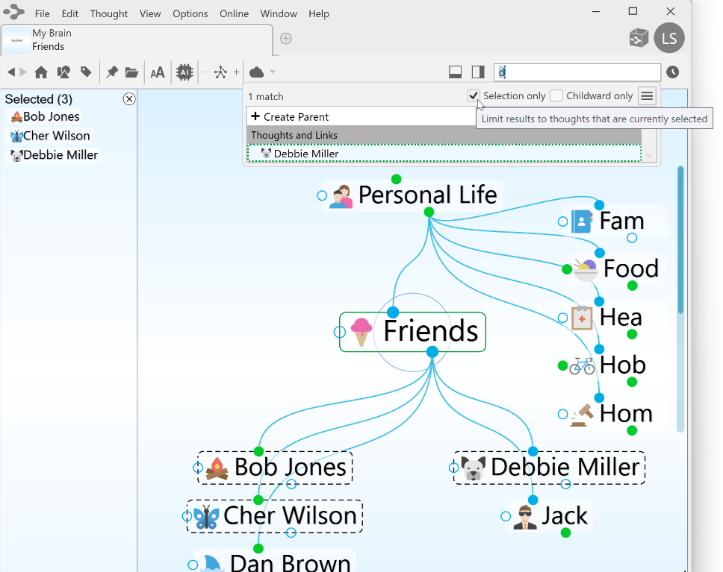Uncheck the Selection only checkbox
This screenshot has width=723, height=572.
473,96
